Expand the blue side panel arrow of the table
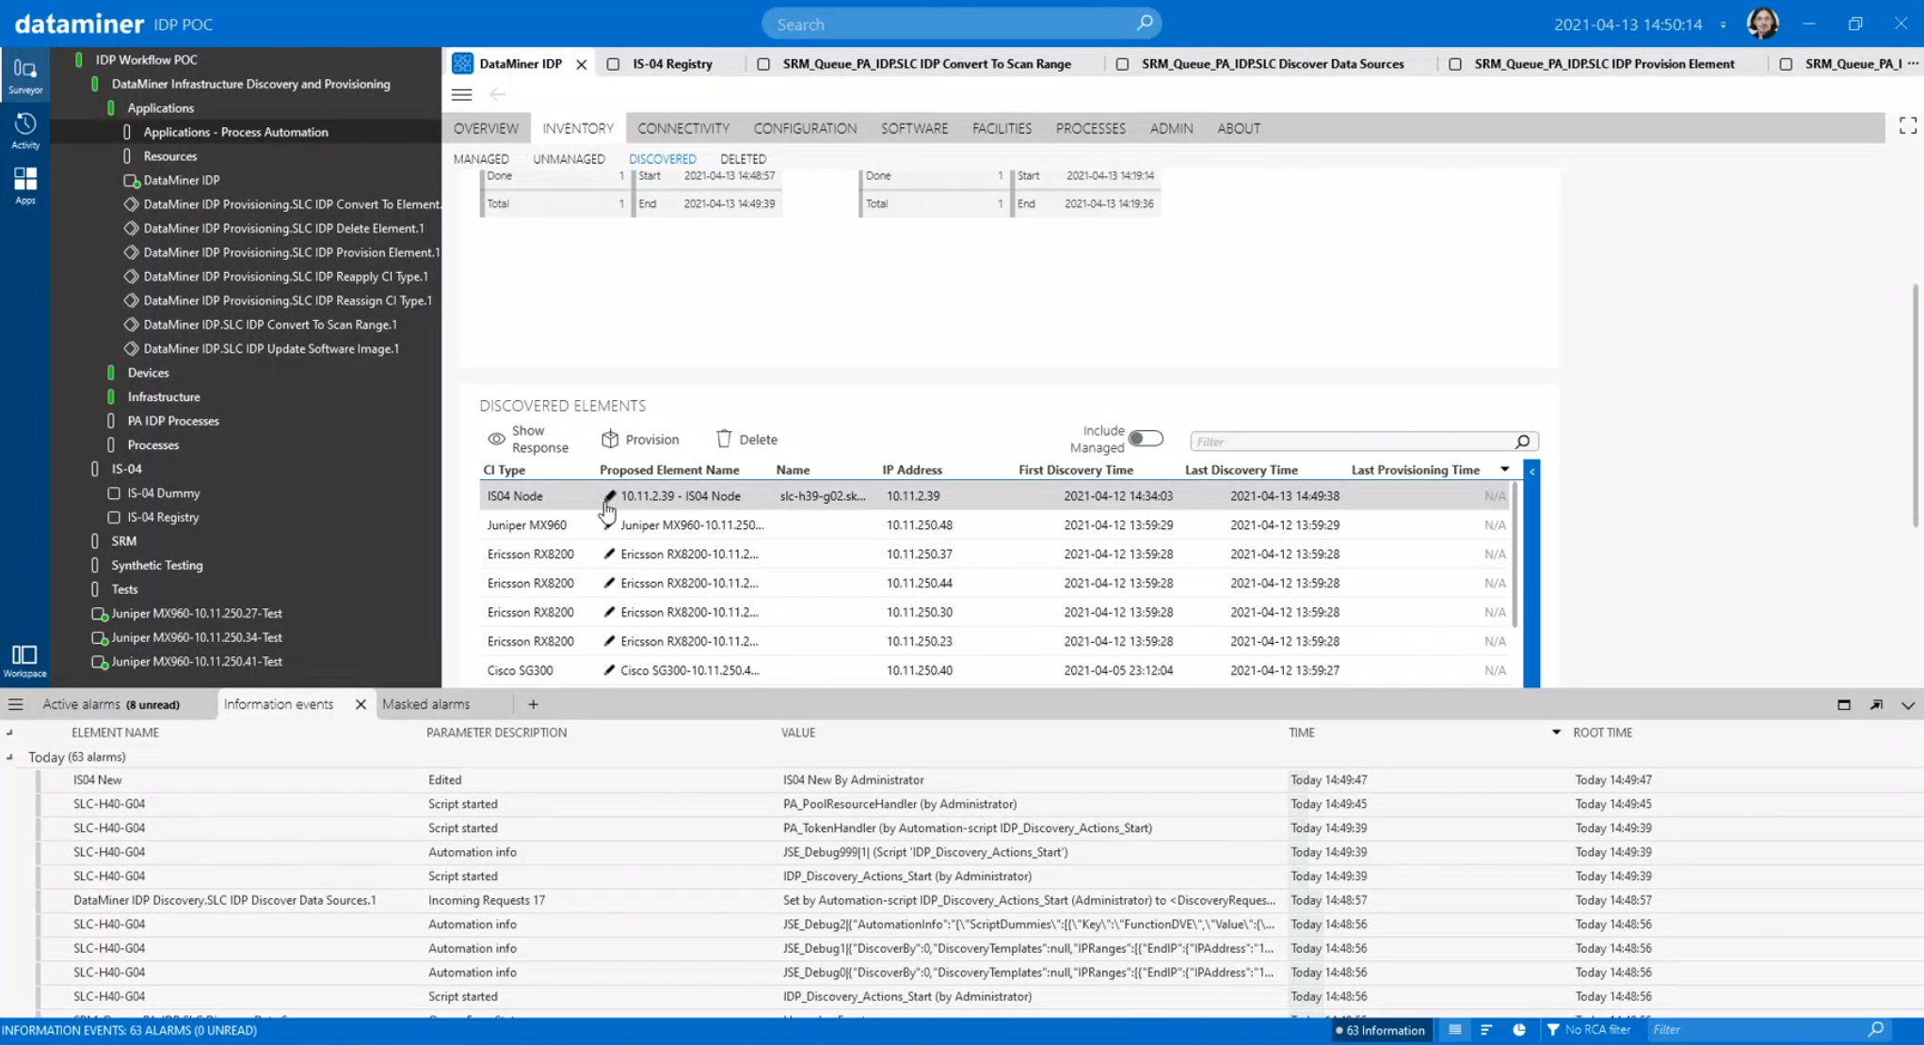1924x1045 pixels. pyautogui.click(x=1531, y=471)
